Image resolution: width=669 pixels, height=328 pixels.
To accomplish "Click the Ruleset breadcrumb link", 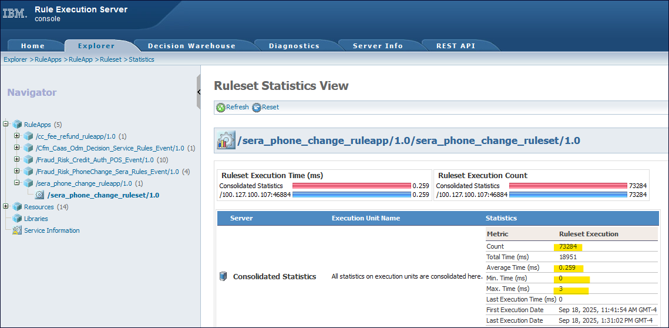I will click(110, 59).
